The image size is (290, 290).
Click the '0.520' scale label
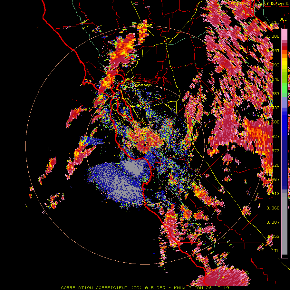273,165
